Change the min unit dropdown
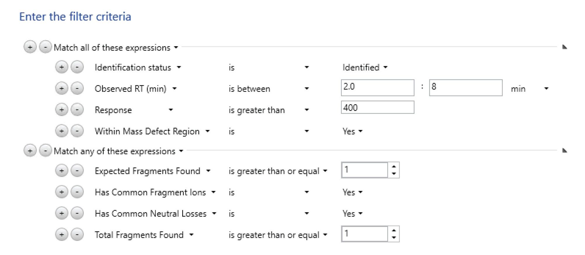The image size is (585, 255). click(x=529, y=88)
